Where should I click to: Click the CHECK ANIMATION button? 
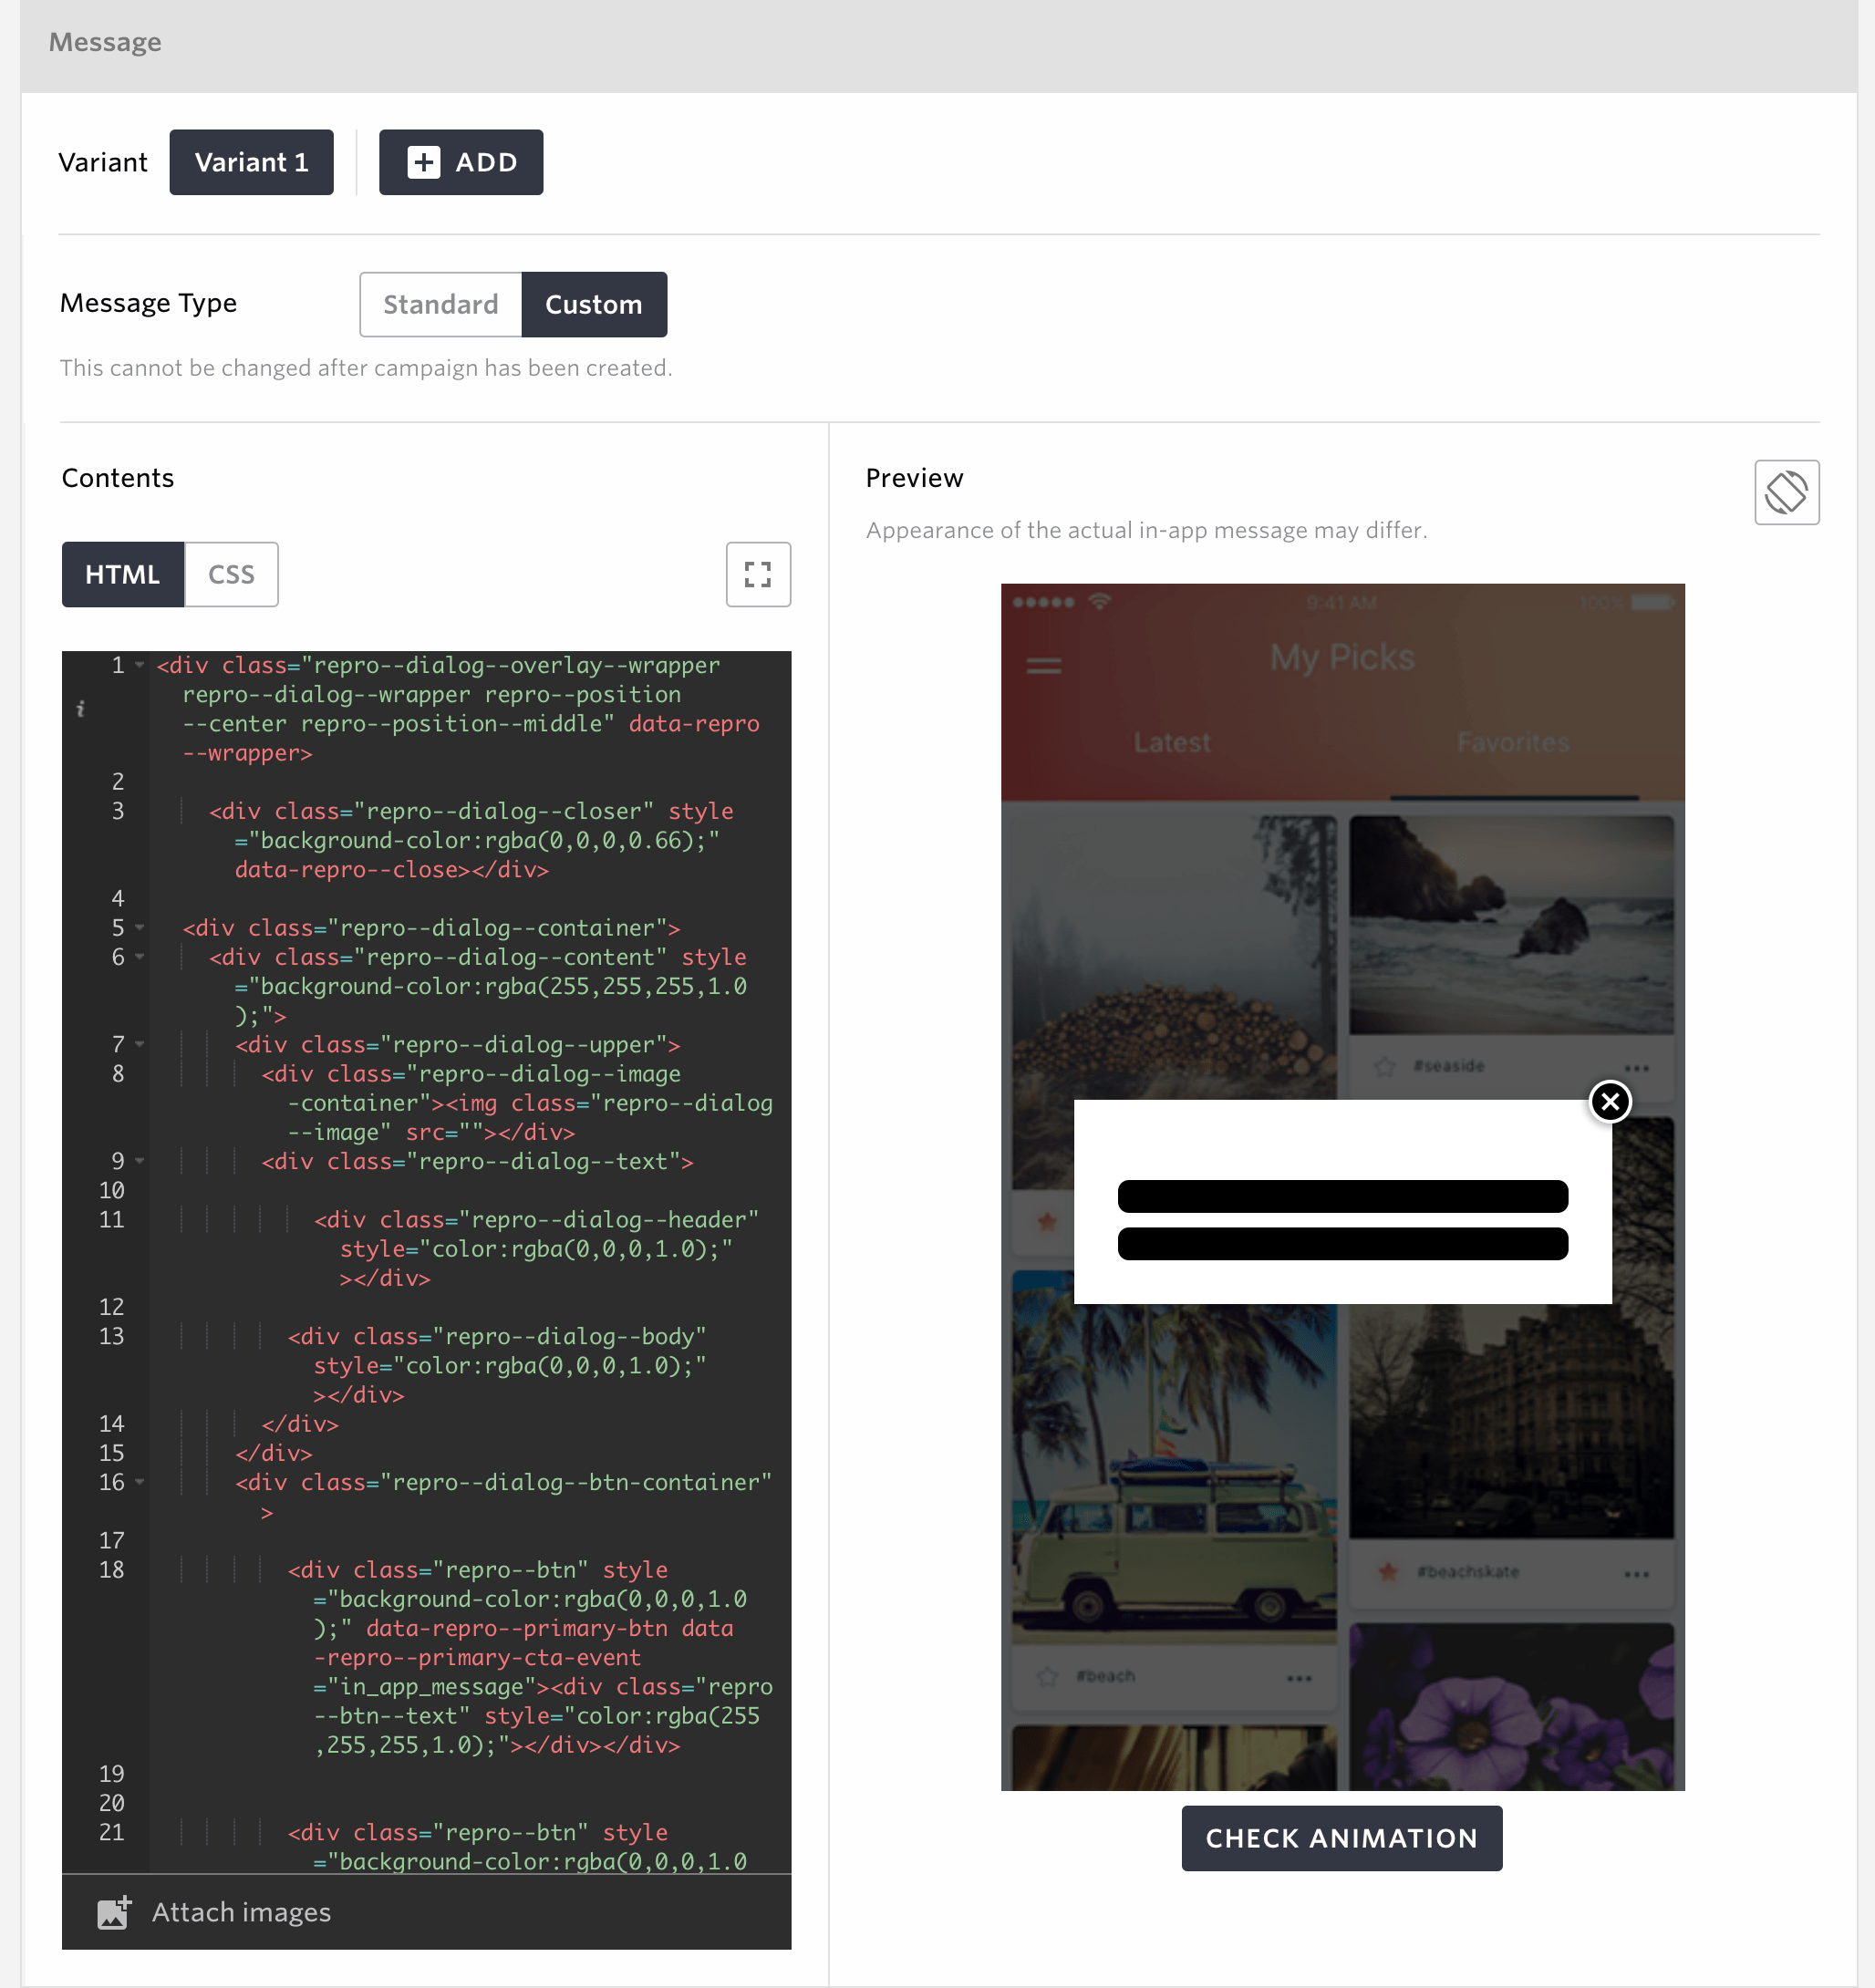pos(1341,1838)
